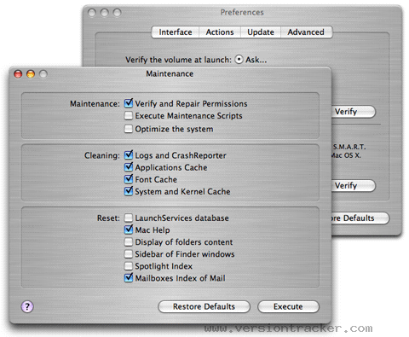409x337 pixels.
Task: Click the 'Maintenance:' section label
Action: click(x=95, y=104)
